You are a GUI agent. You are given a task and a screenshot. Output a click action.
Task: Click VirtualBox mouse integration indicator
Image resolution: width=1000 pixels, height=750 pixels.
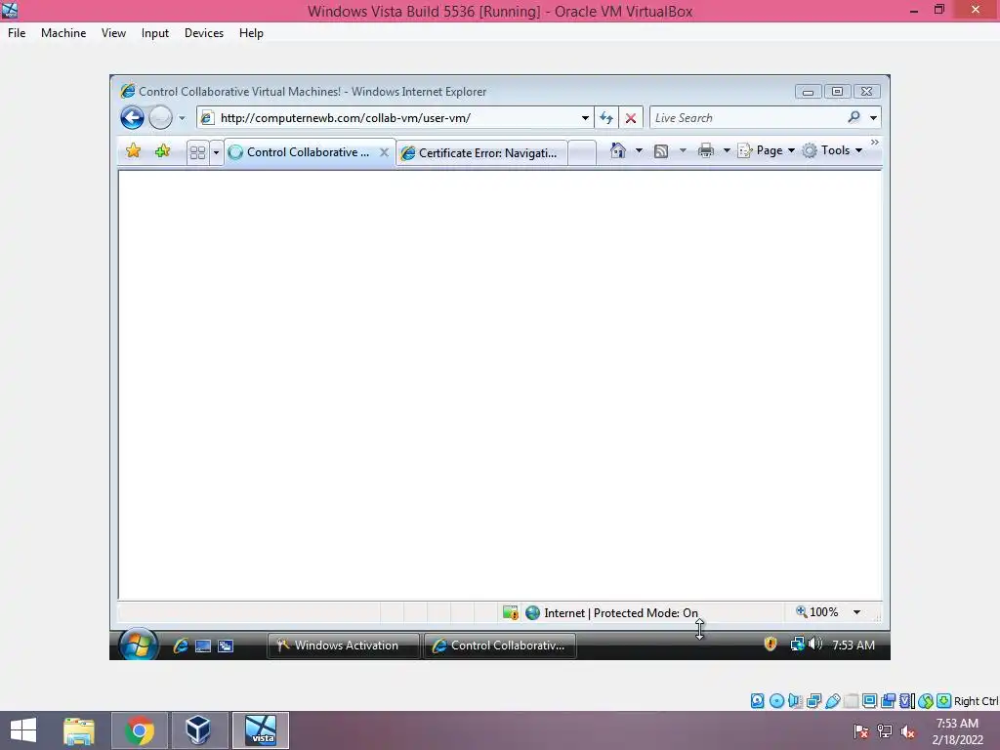(926, 701)
